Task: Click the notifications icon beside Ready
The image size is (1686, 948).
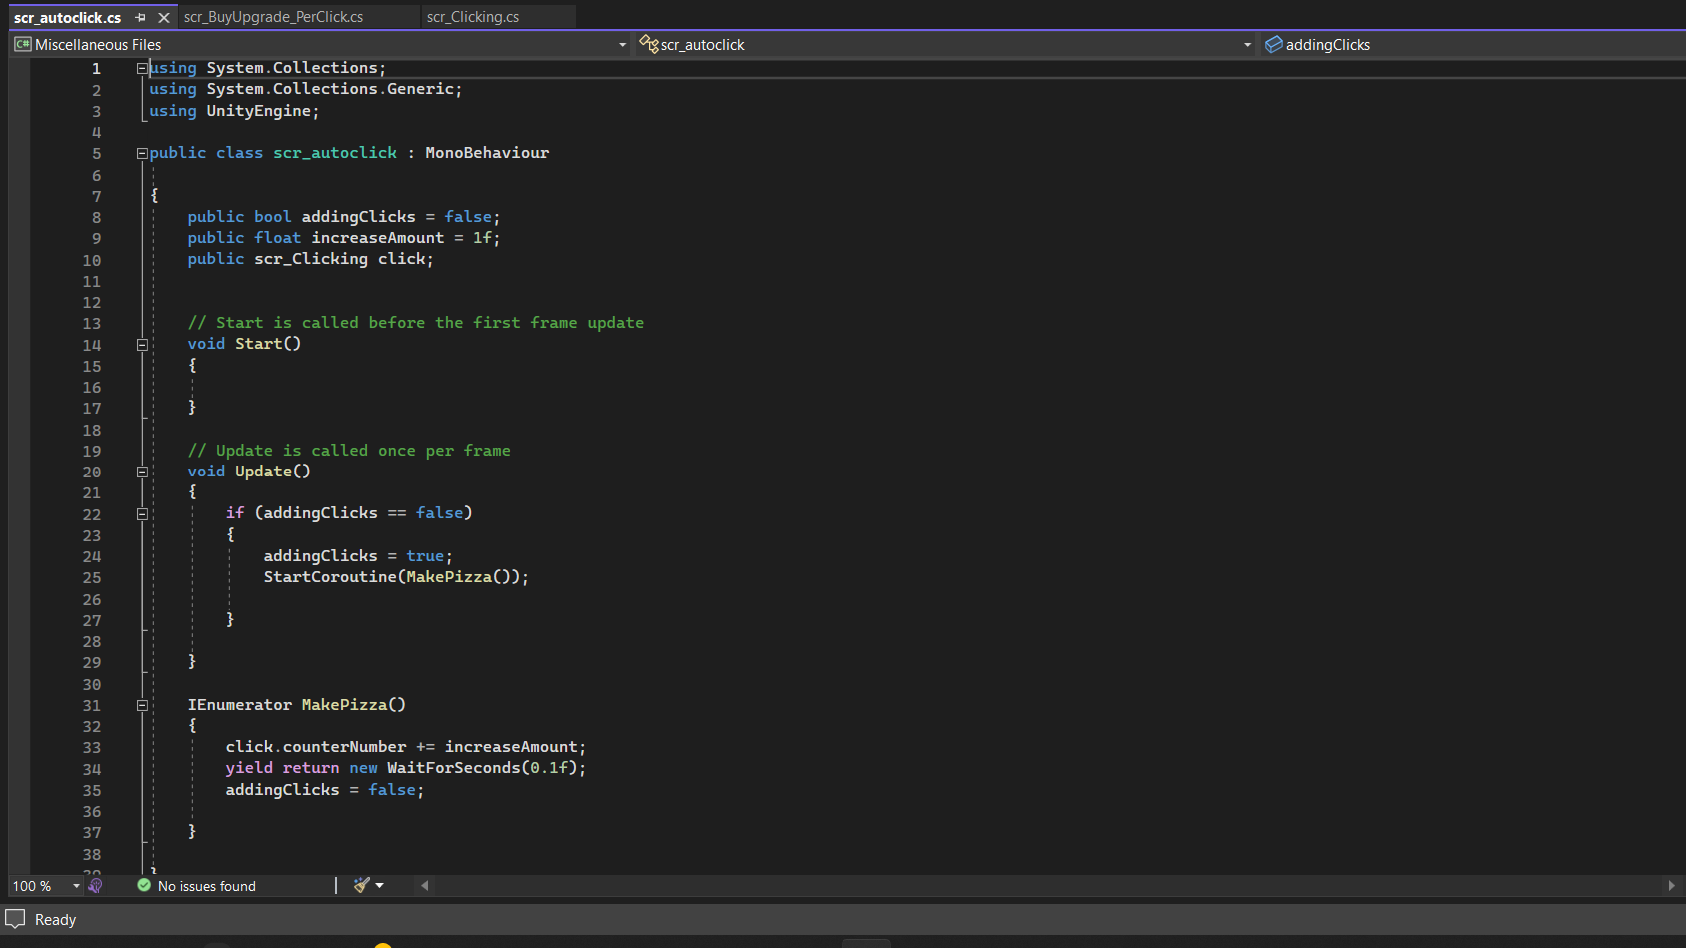Action: point(15,919)
